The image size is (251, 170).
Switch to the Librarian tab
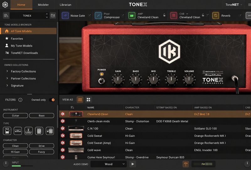[x=66, y=5]
